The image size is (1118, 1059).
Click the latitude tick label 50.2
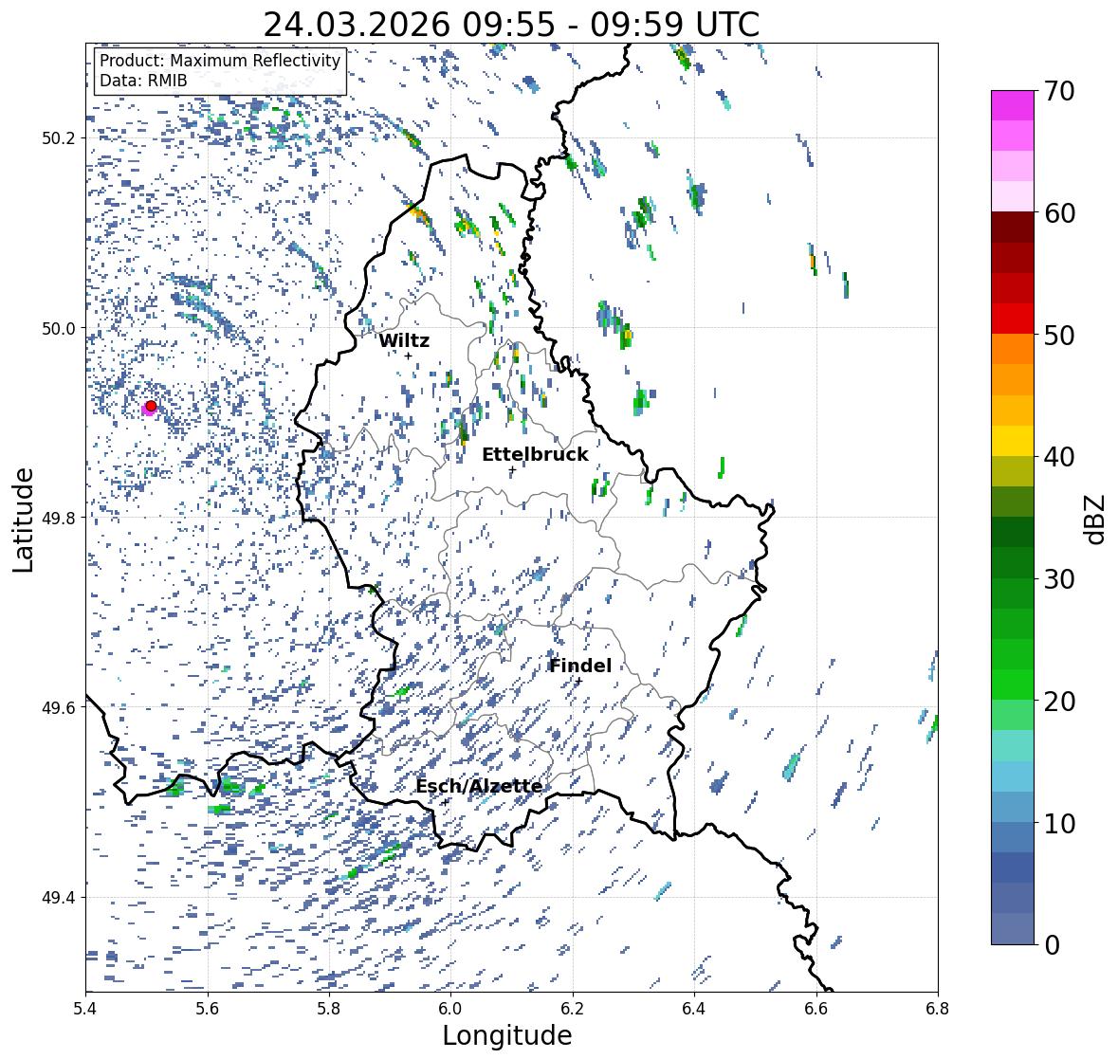point(59,138)
